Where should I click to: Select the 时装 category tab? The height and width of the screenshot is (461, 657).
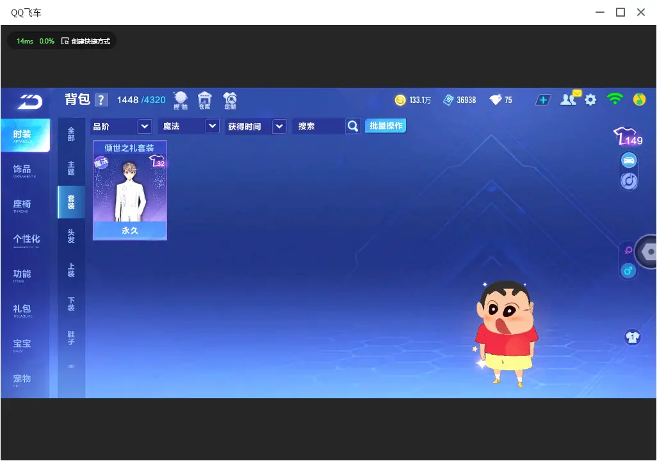pyautogui.click(x=25, y=135)
